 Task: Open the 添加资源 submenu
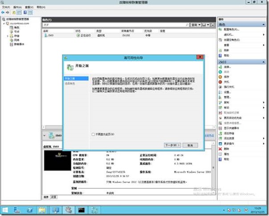pos(241,138)
